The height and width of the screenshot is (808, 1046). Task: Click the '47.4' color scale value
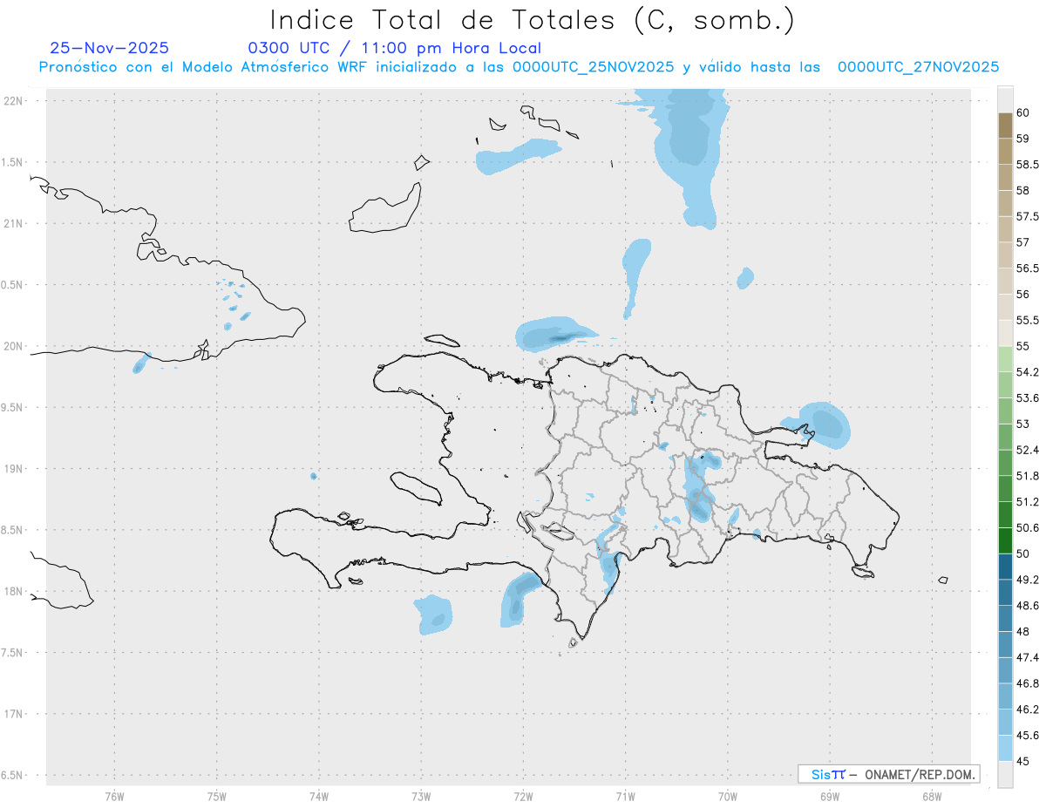click(1027, 657)
